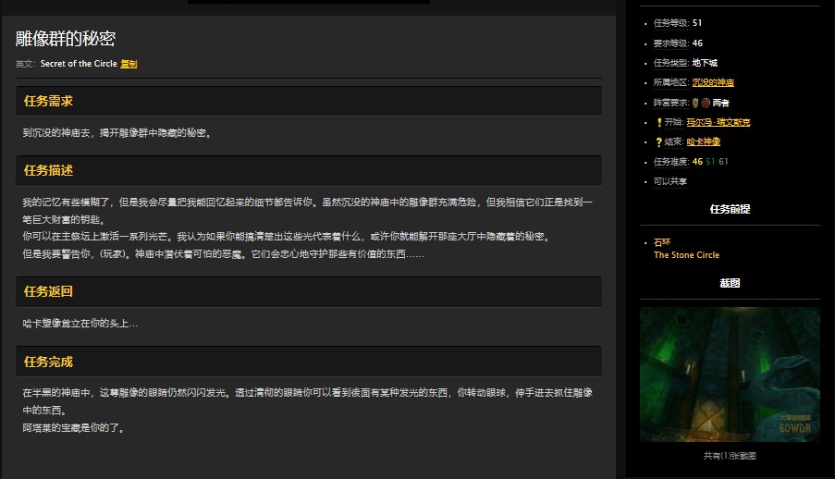Click the English name The Stone Circle
Screen dimensions: 835x479
point(686,255)
